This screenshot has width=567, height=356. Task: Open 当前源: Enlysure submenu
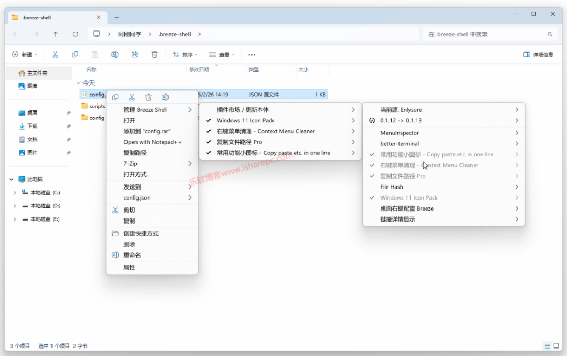point(444,110)
